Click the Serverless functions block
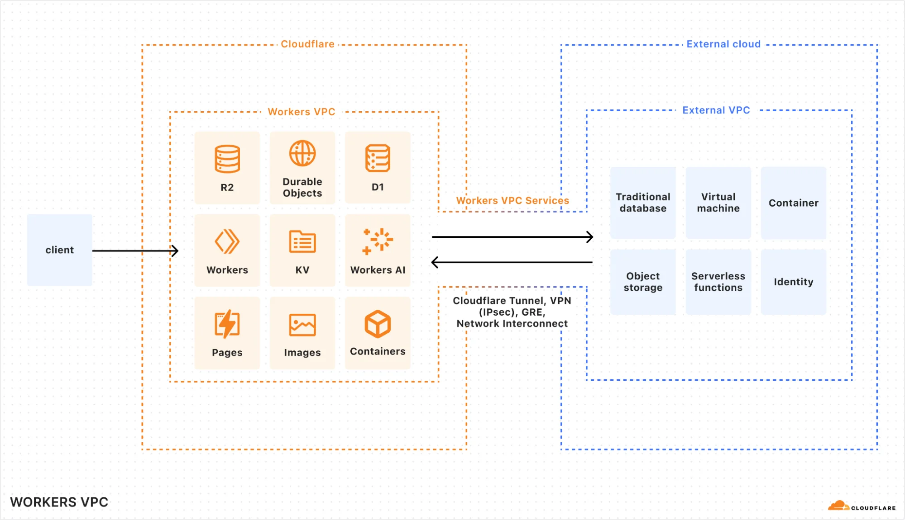The height and width of the screenshot is (520, 905). click(x=718, y=282)
